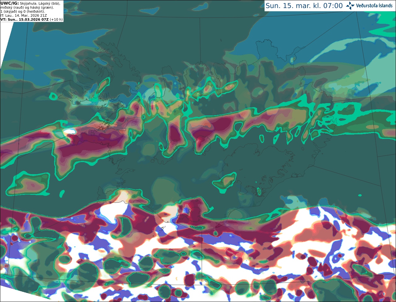This screenshot has height=302, width=396.
Task: Click the legend line '1 (skýjað) og 0 (heiðskírt).'
Action: tap(23, 11)
